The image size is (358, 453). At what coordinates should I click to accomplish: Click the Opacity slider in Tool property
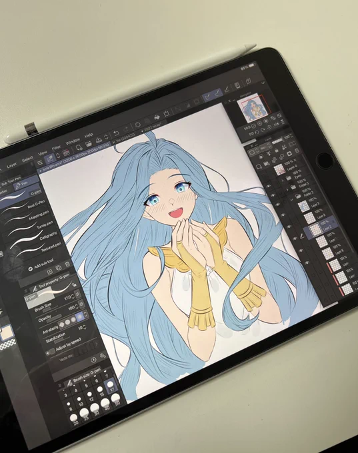click(54, 318)
